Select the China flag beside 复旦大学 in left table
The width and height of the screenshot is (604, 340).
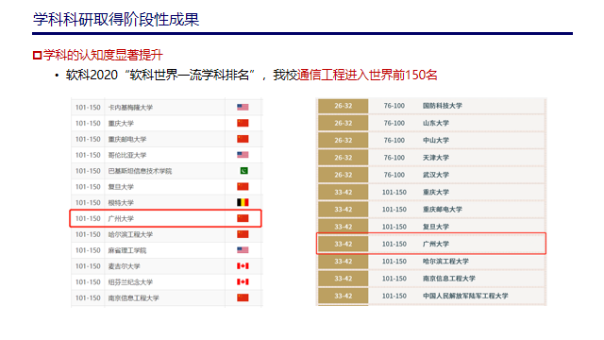[243, 187]
